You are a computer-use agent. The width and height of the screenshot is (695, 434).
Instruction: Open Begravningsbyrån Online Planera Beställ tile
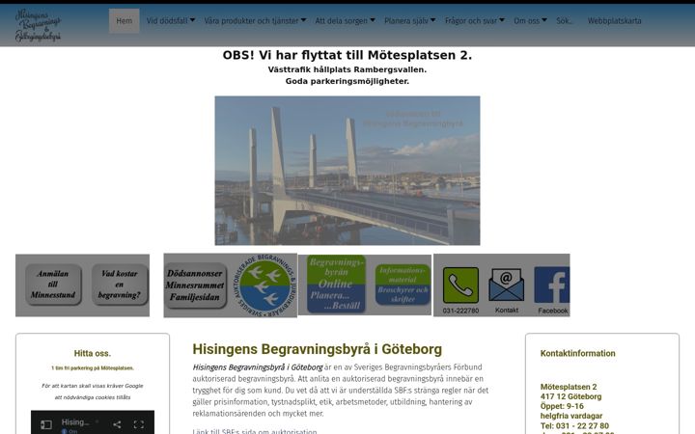coord(336,285)
